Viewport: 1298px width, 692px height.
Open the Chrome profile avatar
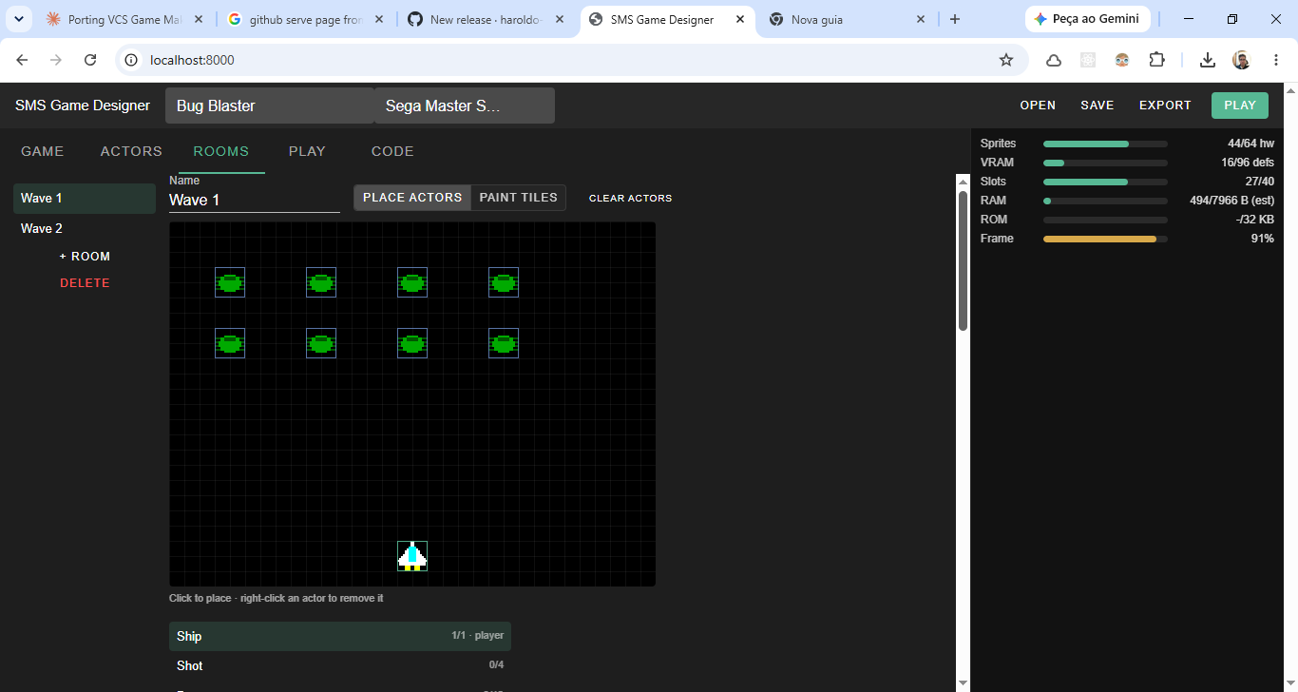[x=1241, y=60]
